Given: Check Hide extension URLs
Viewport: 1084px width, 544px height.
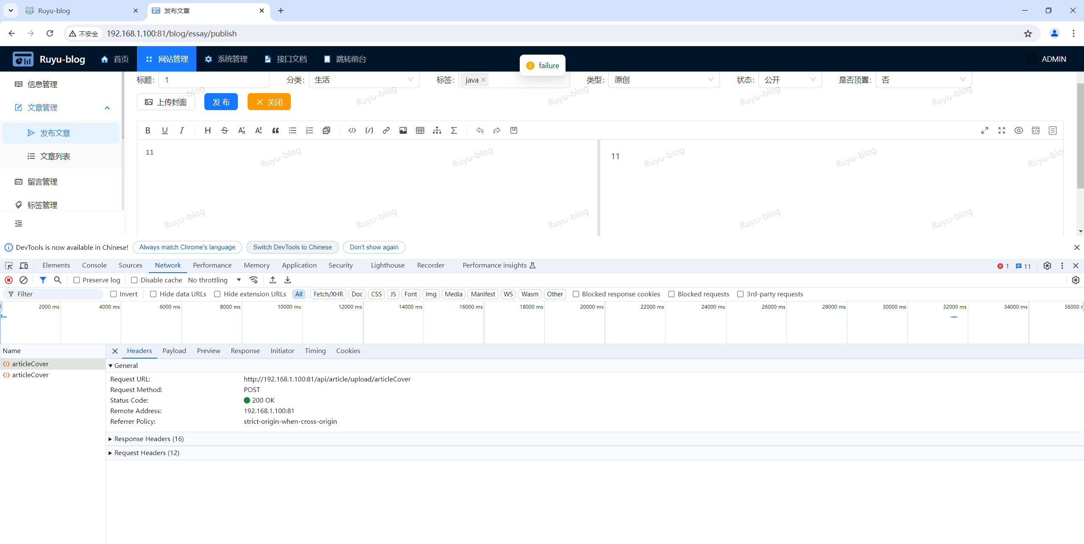Looking at the screenshot, I should (x=217, y=294).
